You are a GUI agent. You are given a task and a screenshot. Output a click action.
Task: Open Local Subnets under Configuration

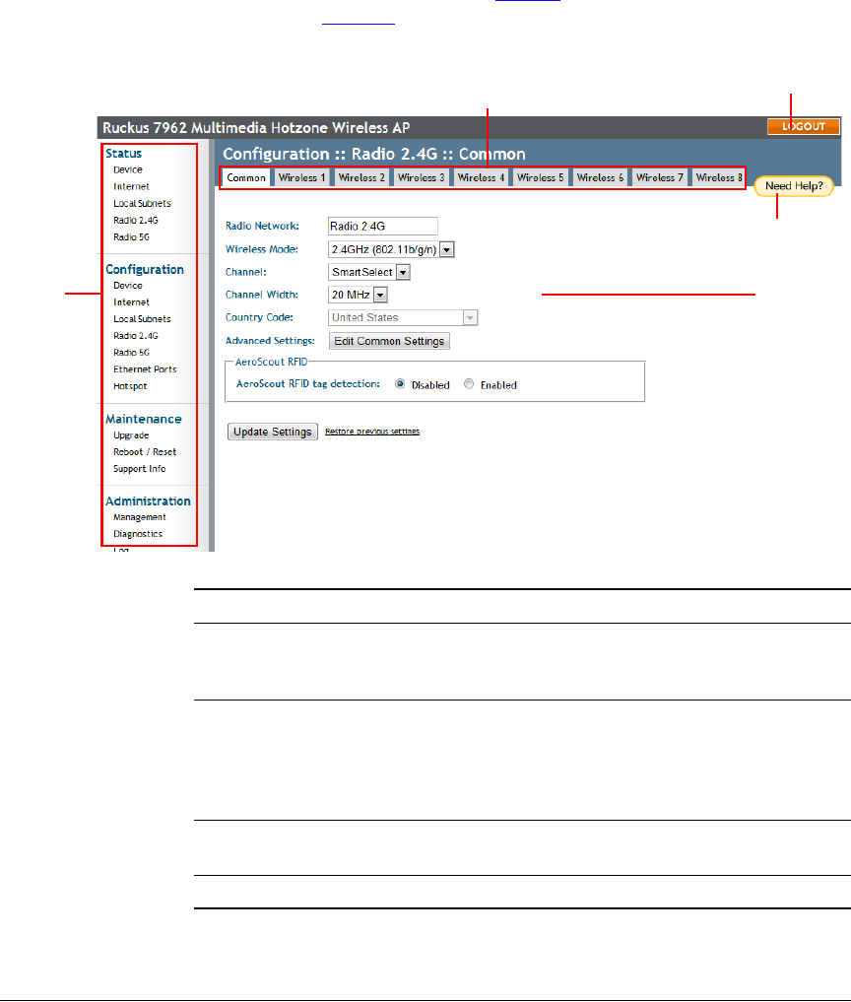coord(142,319)
